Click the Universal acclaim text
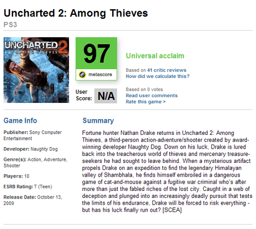Image resolution: width=256 pixels, height=229 pixels. click(155, 55)
